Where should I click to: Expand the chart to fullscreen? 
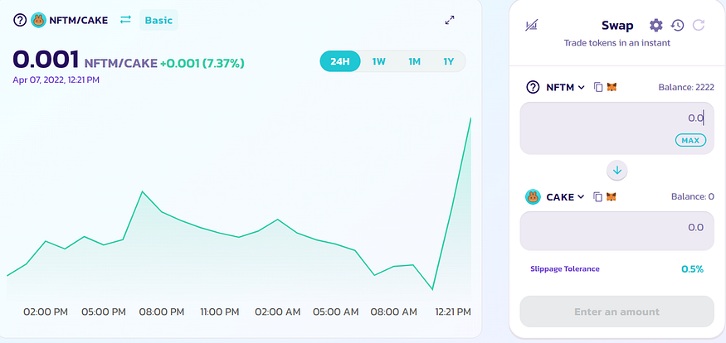click(x=450, y=21)
